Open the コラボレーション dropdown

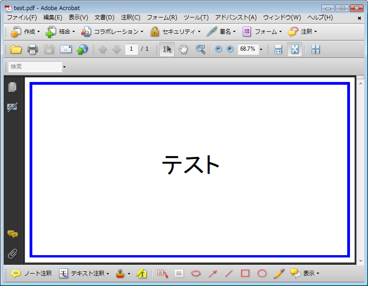(112, 32)
